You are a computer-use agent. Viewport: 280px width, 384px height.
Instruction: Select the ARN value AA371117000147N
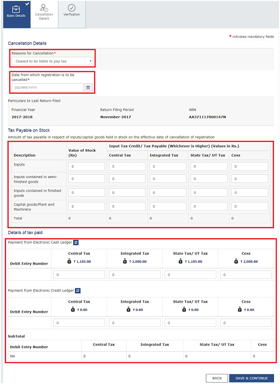[x=207, y=117]
